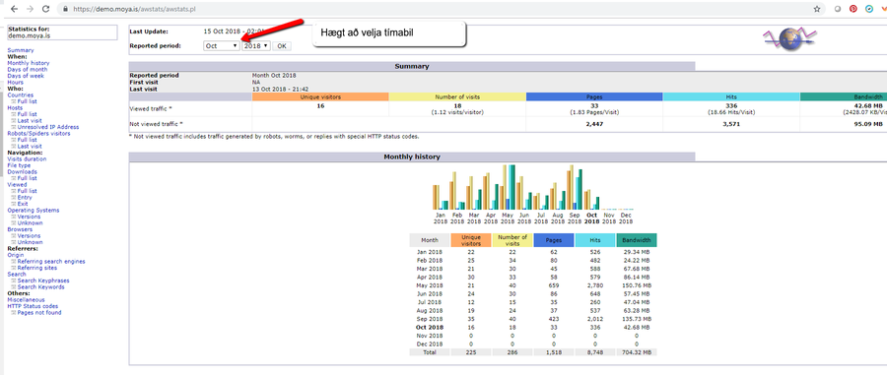Click the 8,748 total hits value
Screen dimensions: 887x375
595,351
